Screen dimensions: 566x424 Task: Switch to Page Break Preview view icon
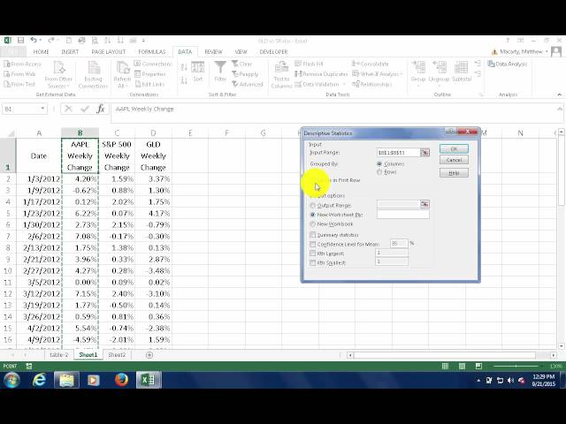pyautogui.click(x=478, y=366)
